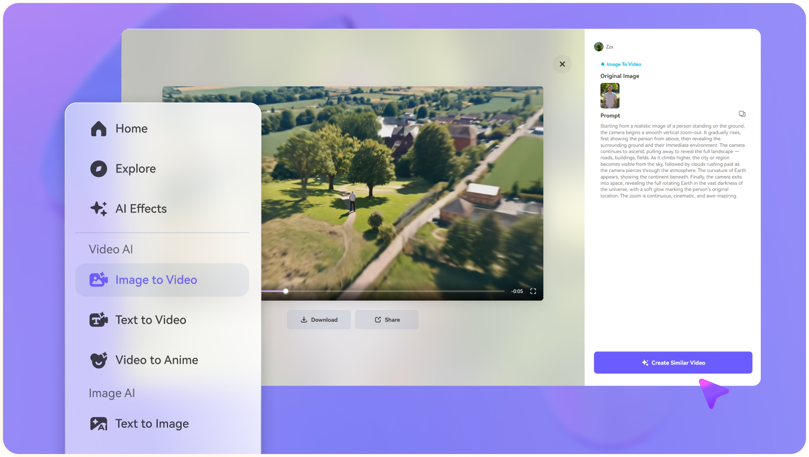The image size is (809, 457).
Task: Click the Zzx user avatar
Action: [x=598, y=47]
